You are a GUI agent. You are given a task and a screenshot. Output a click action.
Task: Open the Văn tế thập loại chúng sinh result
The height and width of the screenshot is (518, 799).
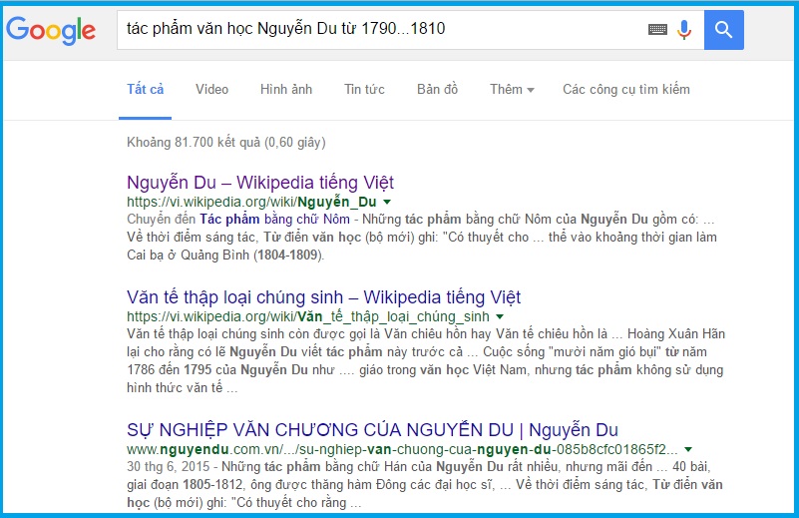[x=323, y=297]
